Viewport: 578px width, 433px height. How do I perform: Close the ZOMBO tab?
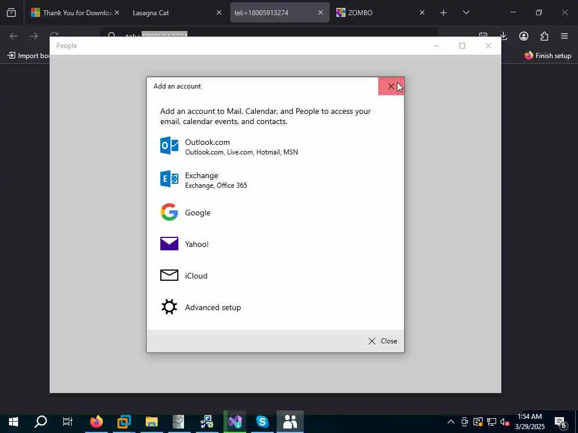422,12
